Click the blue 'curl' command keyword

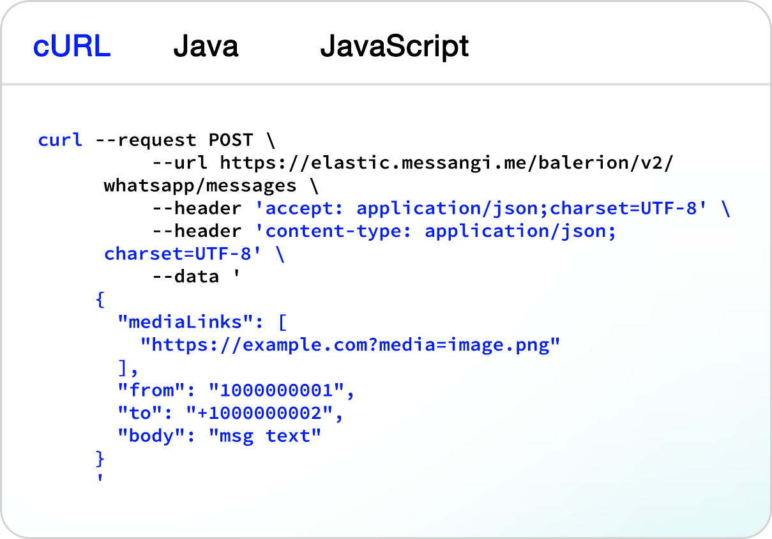(60, 140)
